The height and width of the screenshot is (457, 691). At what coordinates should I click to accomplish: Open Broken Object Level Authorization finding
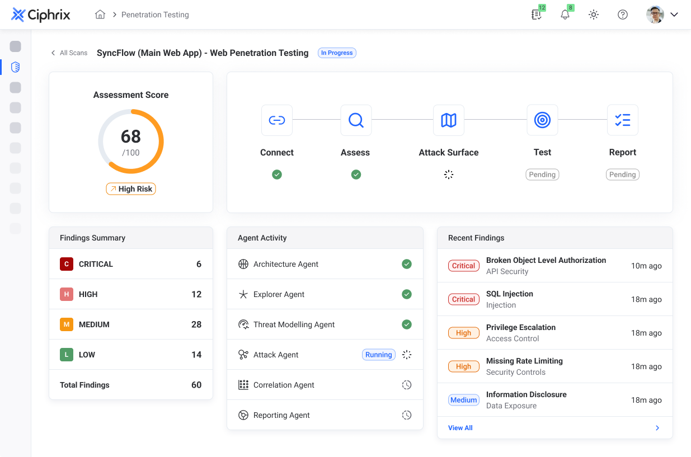(x=555, y=266)
